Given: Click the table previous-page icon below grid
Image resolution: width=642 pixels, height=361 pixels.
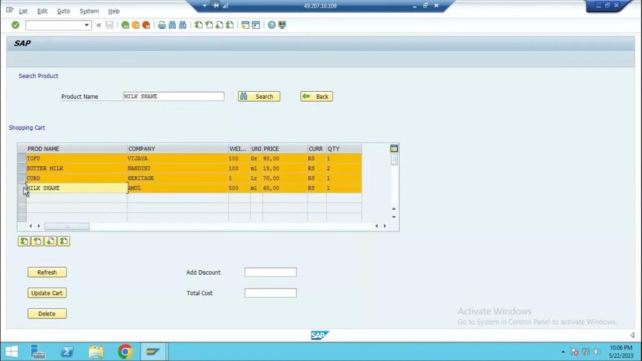Looking at the screenshot, I should pos(37,241).
